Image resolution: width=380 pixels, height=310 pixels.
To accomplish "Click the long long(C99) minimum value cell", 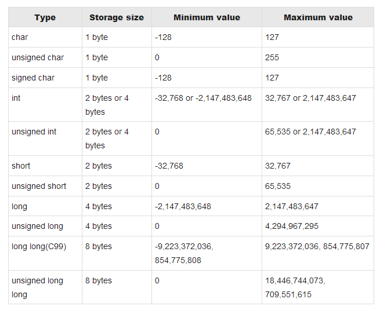I will click(x=184, y=253).
